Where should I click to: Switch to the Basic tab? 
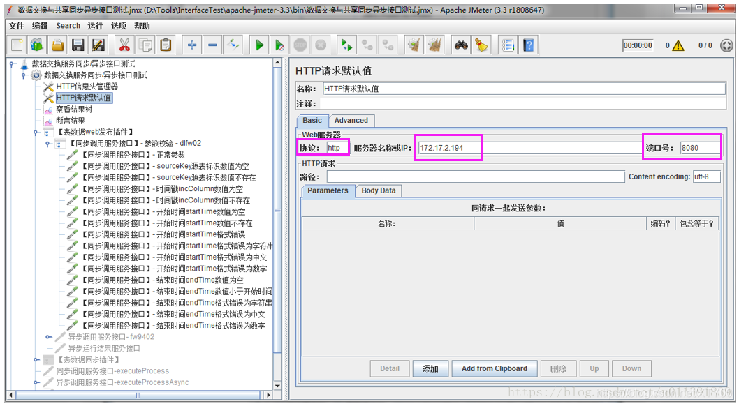(x=312, y=121)
